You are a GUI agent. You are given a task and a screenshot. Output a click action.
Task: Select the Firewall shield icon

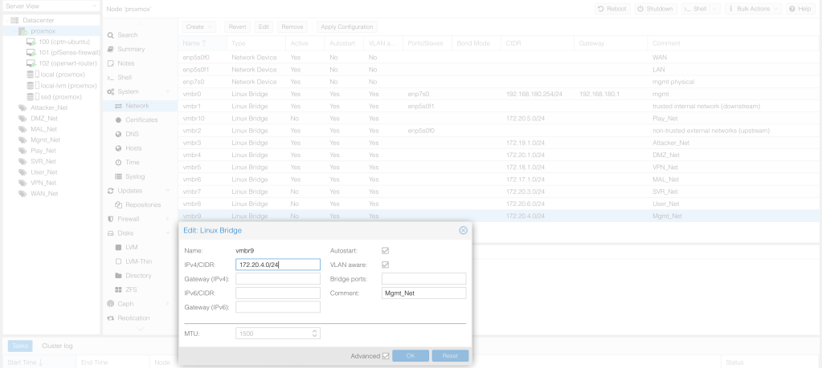click(111, 219)
